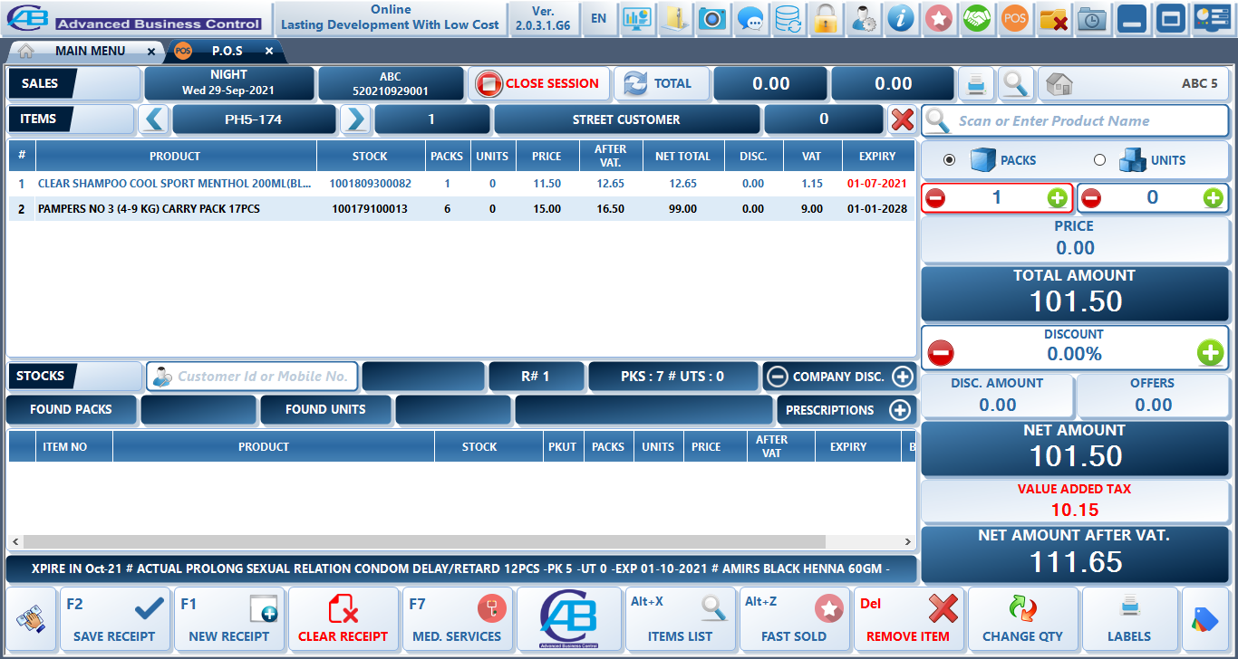Click the padlock lock icon
The height and width of the screenshot is (659, 1238).
pyautogui.click(x=825, y=18)
